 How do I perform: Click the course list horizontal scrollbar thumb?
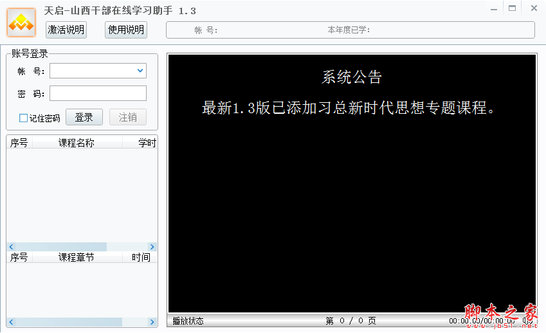coord(61,247)
